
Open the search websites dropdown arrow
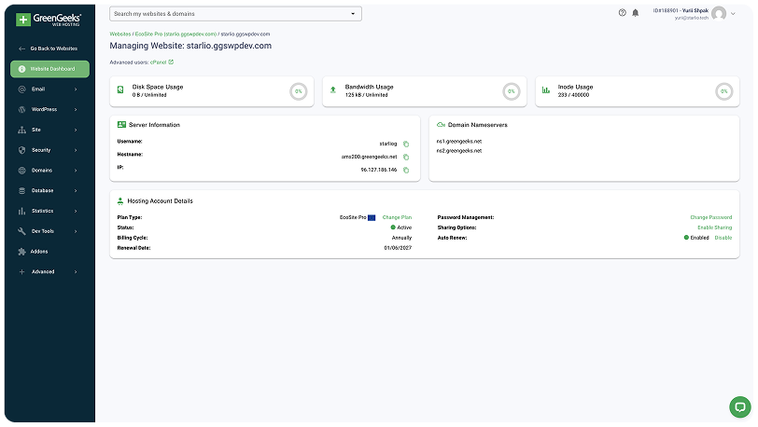pyautogui.click(x=353, y=14)
